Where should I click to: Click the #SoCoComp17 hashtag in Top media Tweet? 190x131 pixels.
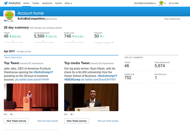(107, 76)
